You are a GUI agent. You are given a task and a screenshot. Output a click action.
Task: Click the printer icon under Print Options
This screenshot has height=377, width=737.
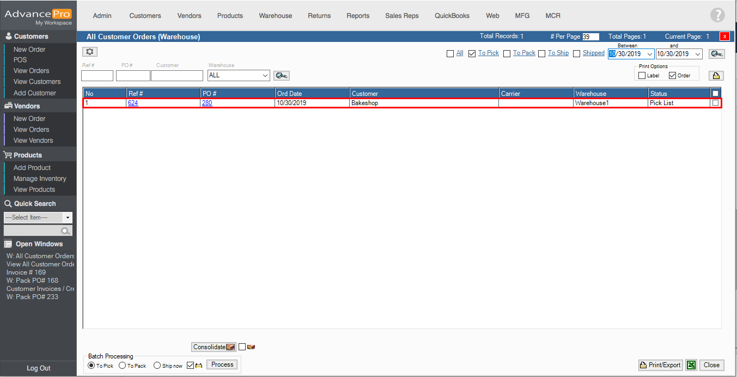coord(716,76)
